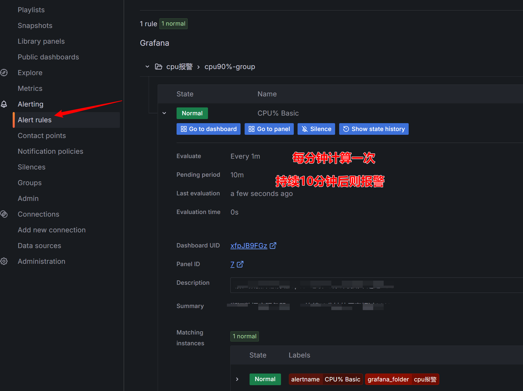Click the 1 normal badge in Matching instances
This screenshot has width=523, height=391.
point(245,336)
